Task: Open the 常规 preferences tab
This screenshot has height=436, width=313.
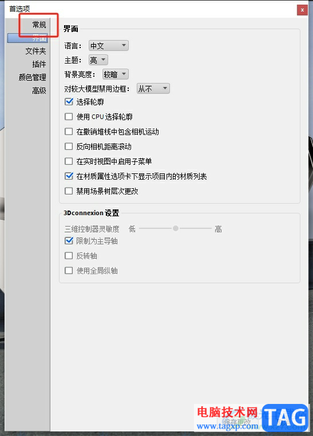Action: [x=39, y=25]
